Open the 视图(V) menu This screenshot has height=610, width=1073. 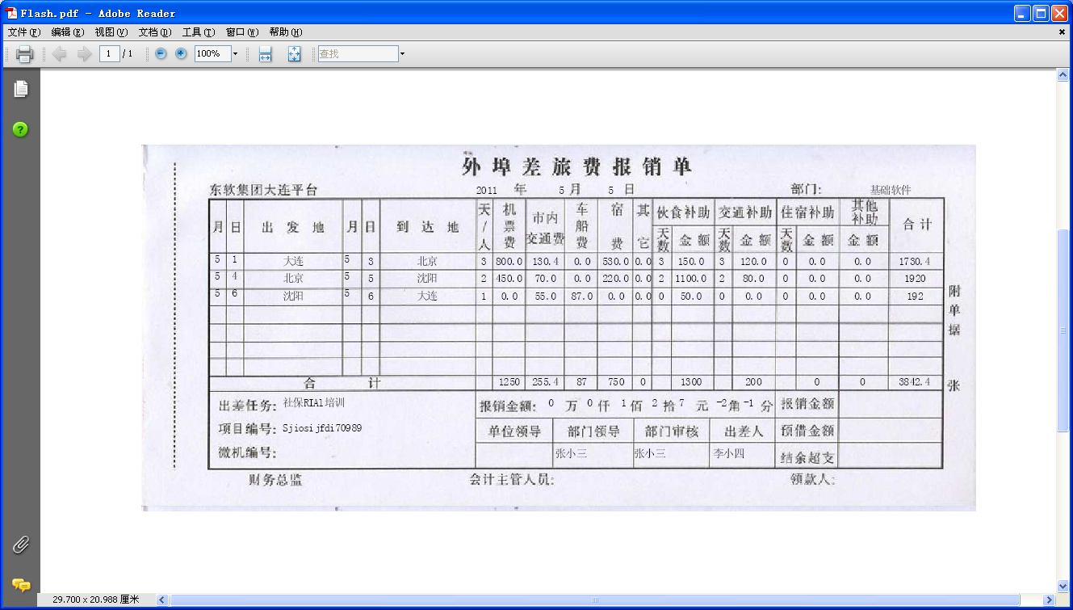(111, 32)
